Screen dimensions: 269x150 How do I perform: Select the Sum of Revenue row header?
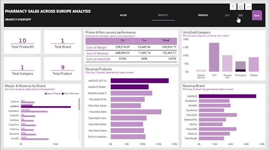97,53
